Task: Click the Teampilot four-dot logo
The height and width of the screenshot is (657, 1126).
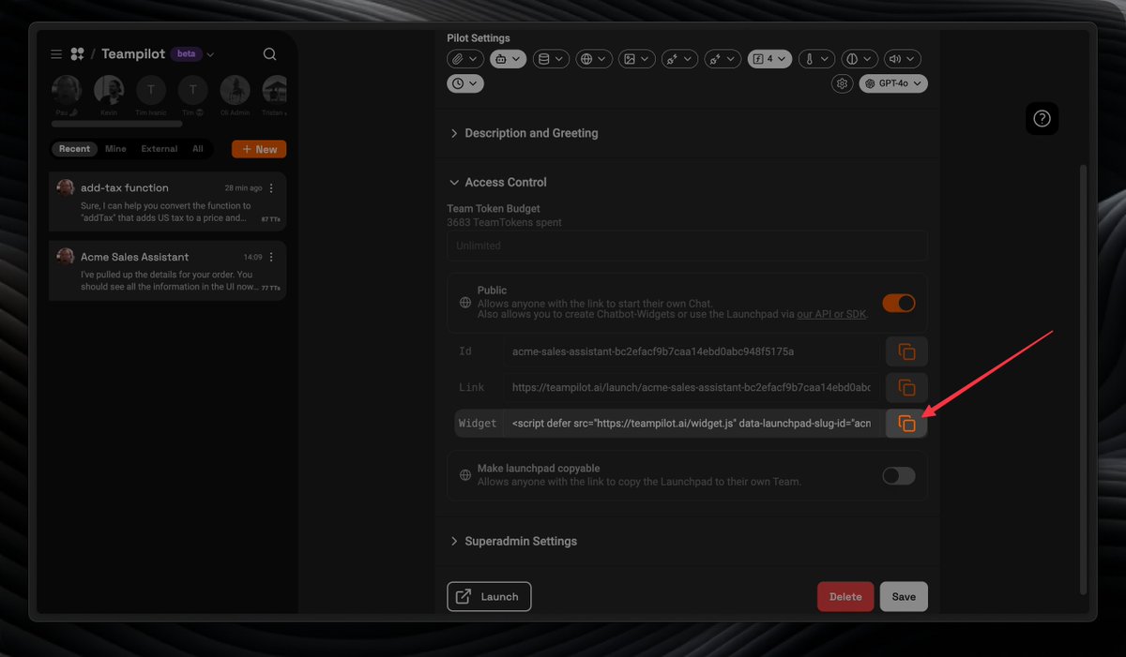Action: tap(77, 54)
